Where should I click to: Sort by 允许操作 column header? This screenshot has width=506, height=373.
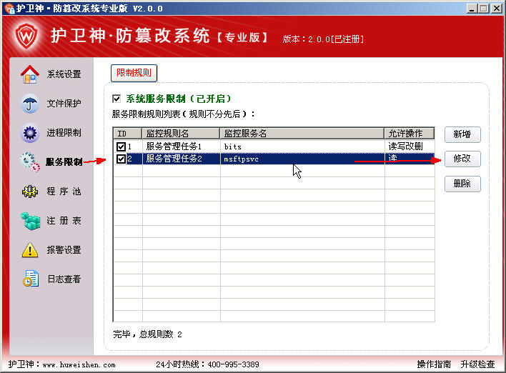point(410,133)
